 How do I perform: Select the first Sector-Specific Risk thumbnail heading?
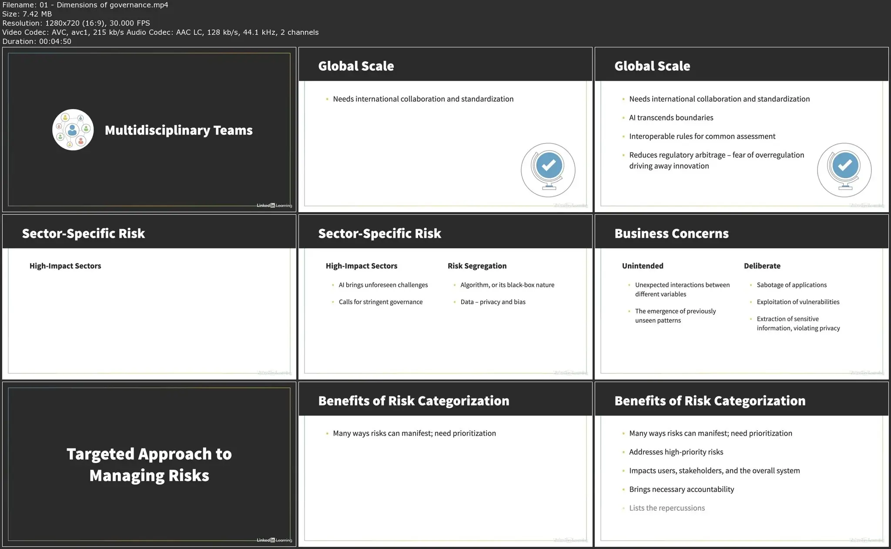pos(84,233)
